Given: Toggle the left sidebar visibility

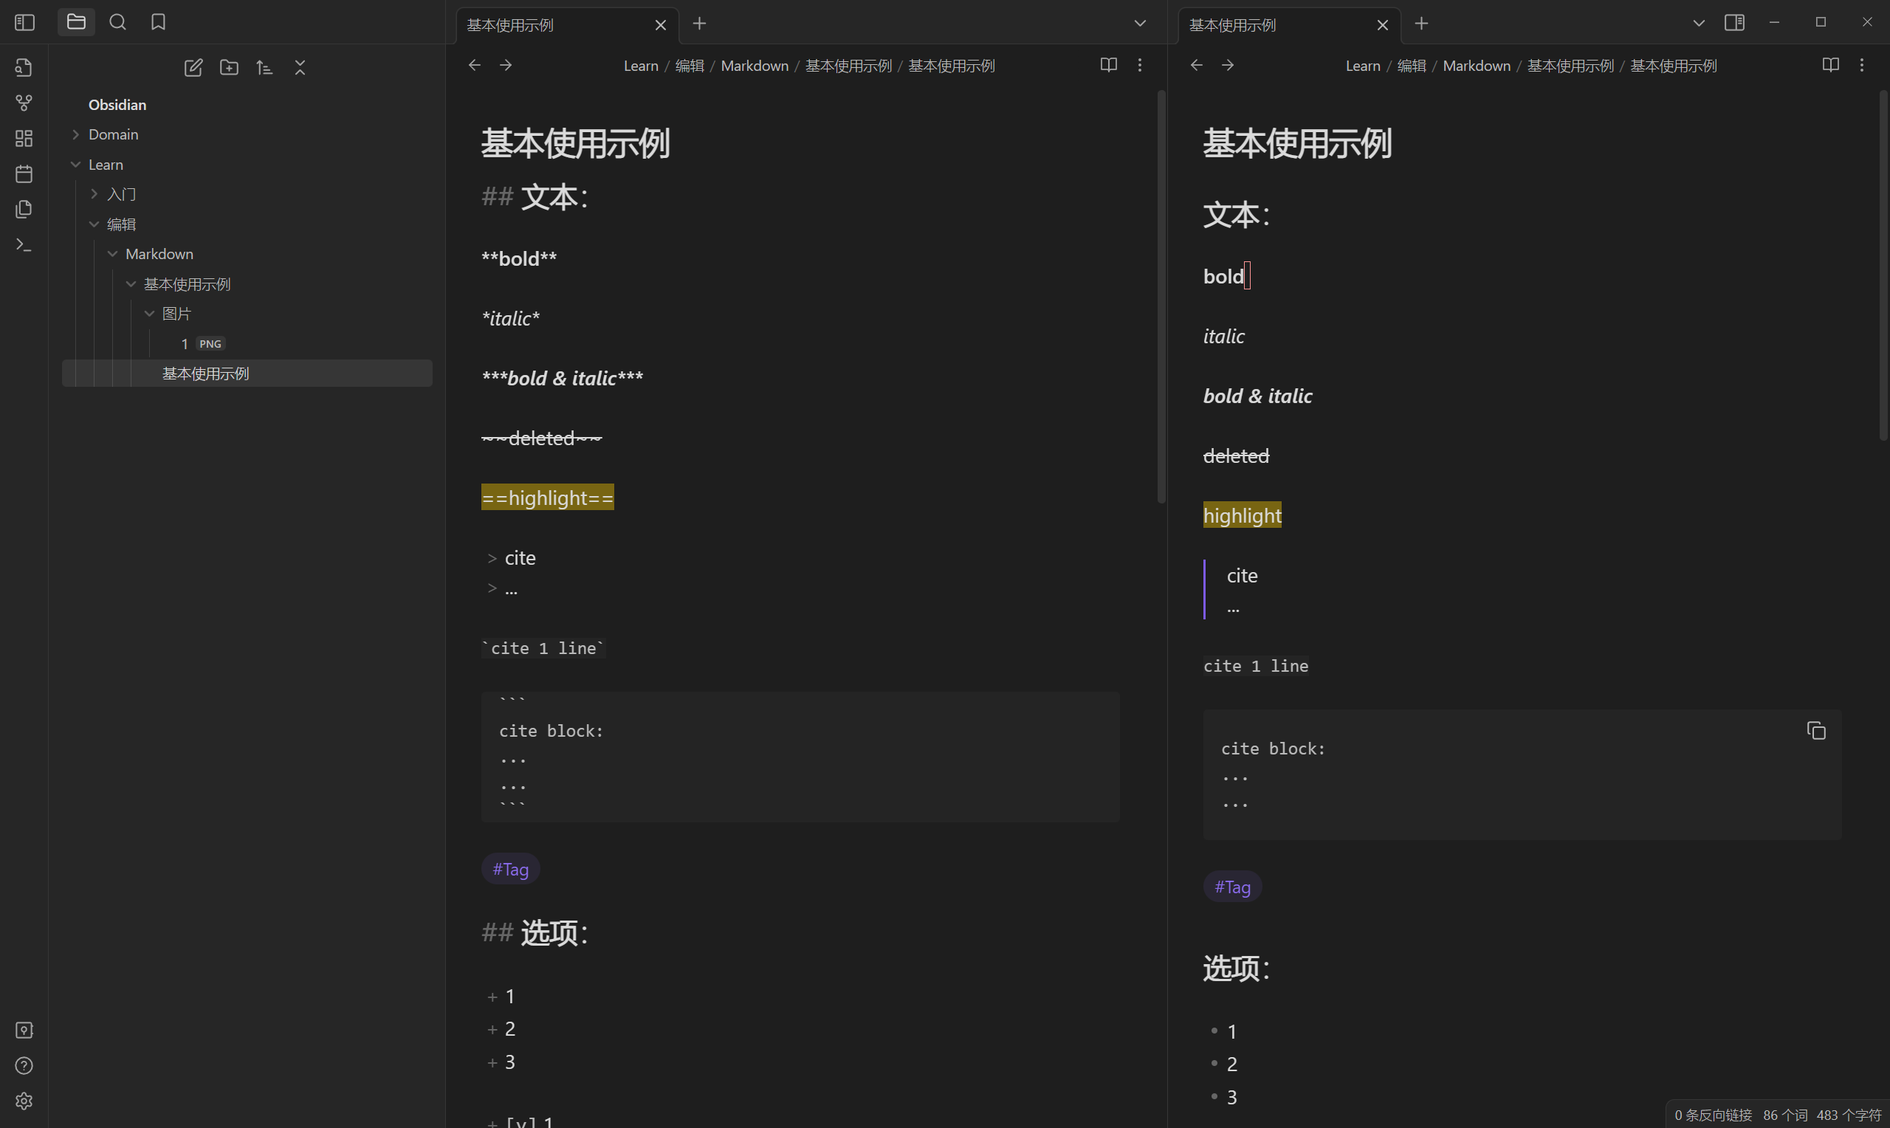Looking at the screenshot, I should (24, 22).
